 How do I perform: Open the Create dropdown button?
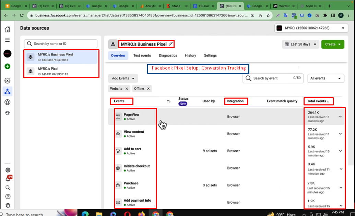point(333,44)
